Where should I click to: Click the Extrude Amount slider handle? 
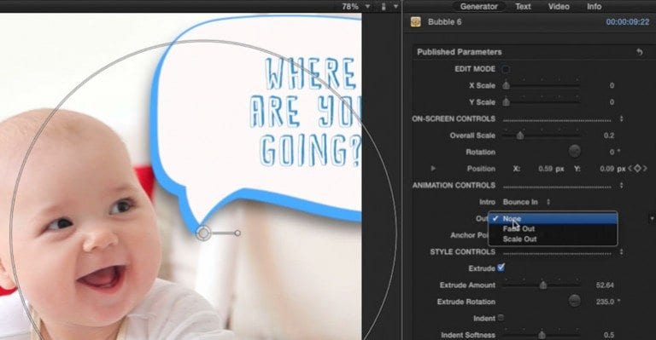542,285
